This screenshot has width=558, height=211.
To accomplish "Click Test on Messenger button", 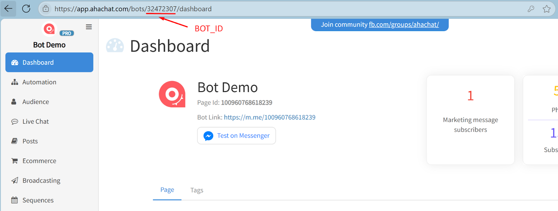I will coord(236,136).
